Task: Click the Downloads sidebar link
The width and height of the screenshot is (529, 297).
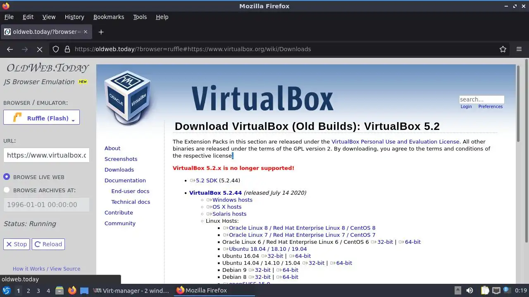Action: click(119, 170)
